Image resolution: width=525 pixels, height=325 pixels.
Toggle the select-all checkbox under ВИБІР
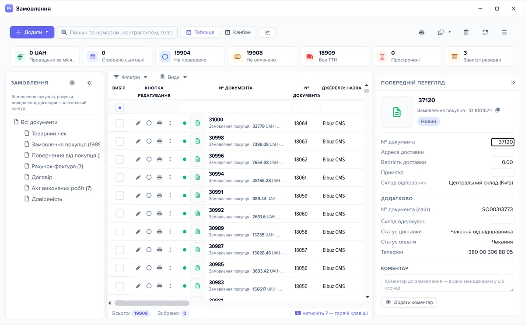point(120,107)
